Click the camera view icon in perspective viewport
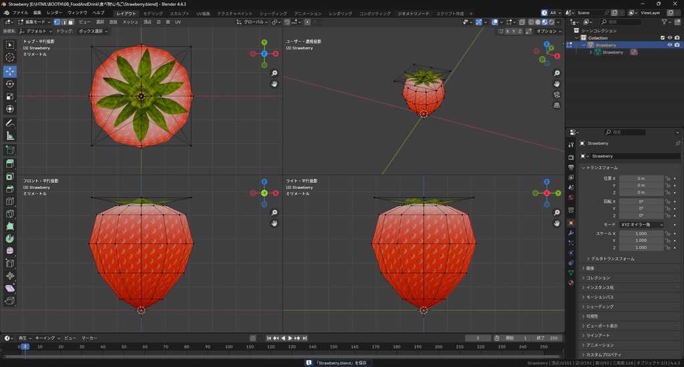The height and width of the screenshot is (367, 684). coord(557,95)
